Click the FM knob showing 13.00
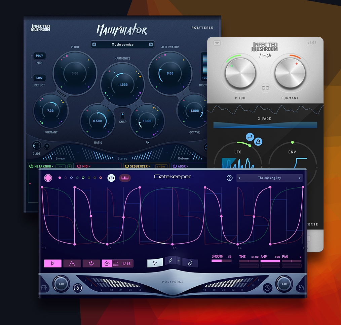The width and height of the screenshot is (341, 325). coord(147,121)
